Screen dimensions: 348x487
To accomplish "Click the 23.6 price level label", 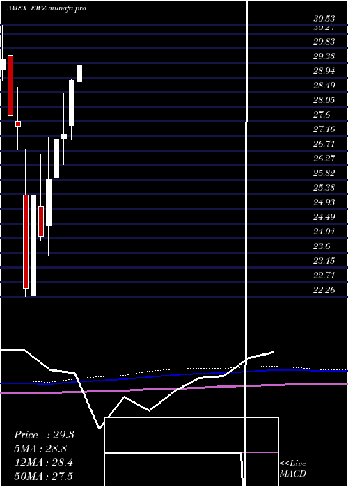I will pyautogui.click(x=322, y=246).
